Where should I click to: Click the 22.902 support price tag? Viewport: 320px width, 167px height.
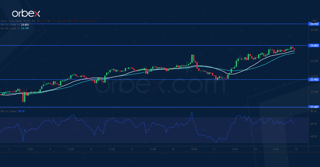click(314, 80)
